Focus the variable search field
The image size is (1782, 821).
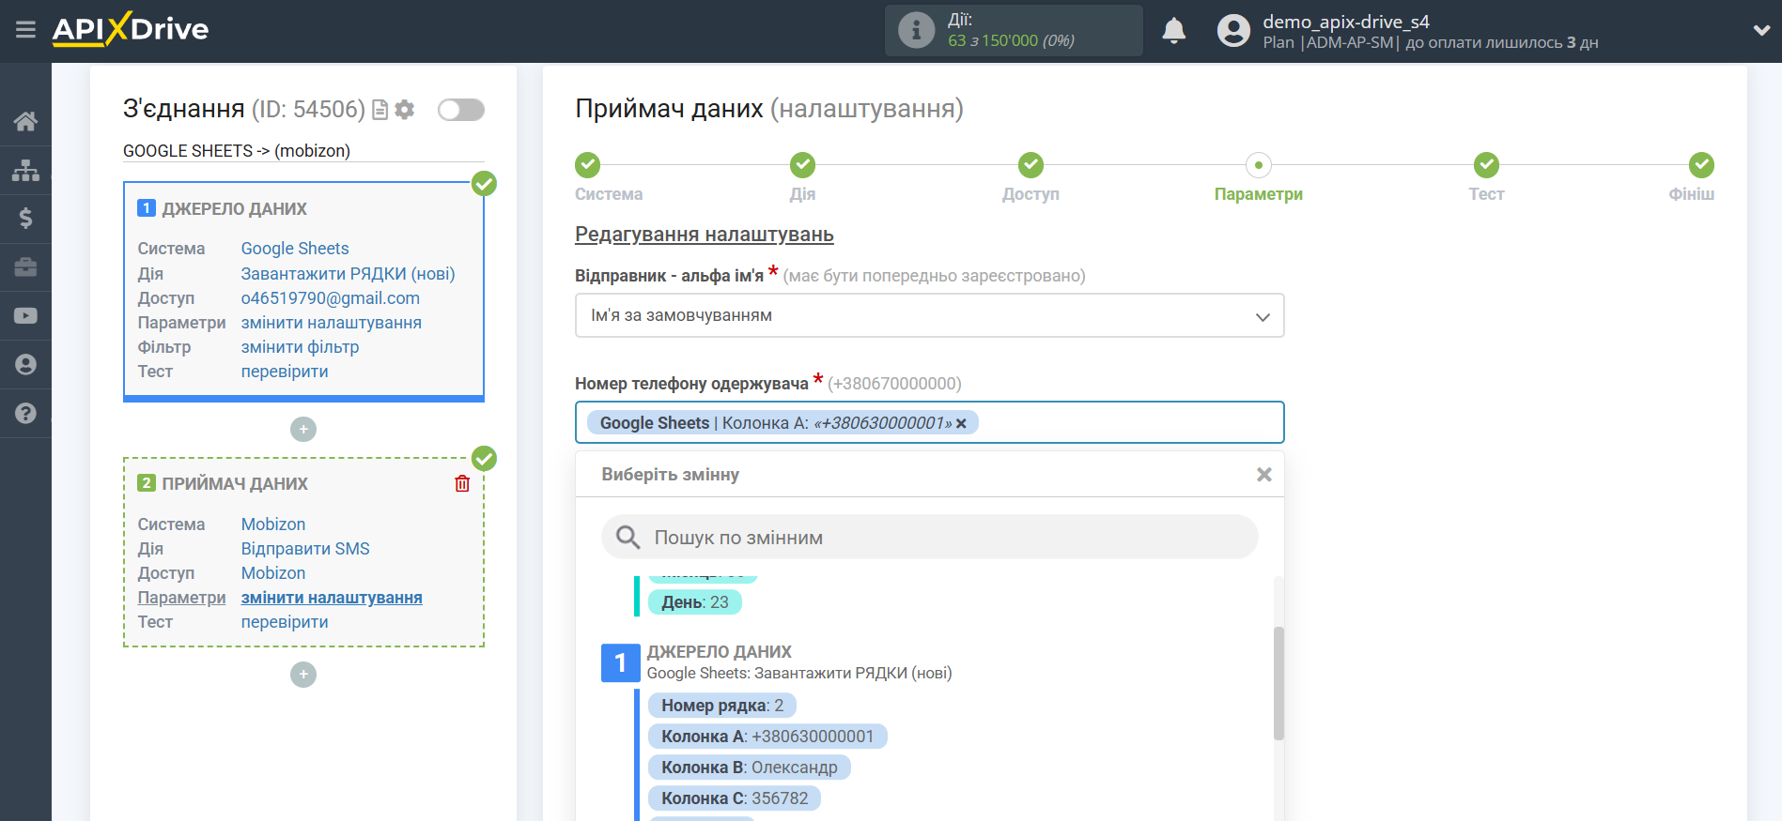coord(929,538)
